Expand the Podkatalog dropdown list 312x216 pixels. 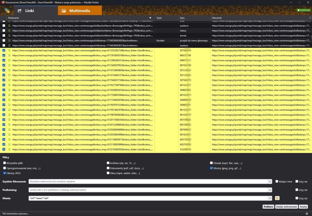pos(270,190)
